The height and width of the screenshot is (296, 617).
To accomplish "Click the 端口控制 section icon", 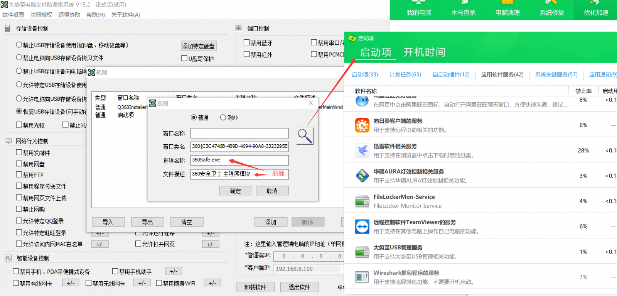I will pos(239,29).
